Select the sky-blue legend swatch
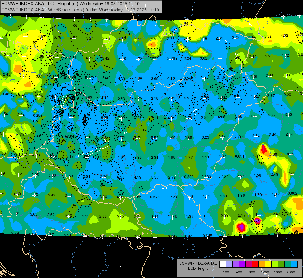Screen dimensions: 303x278 tap(294, 264)
